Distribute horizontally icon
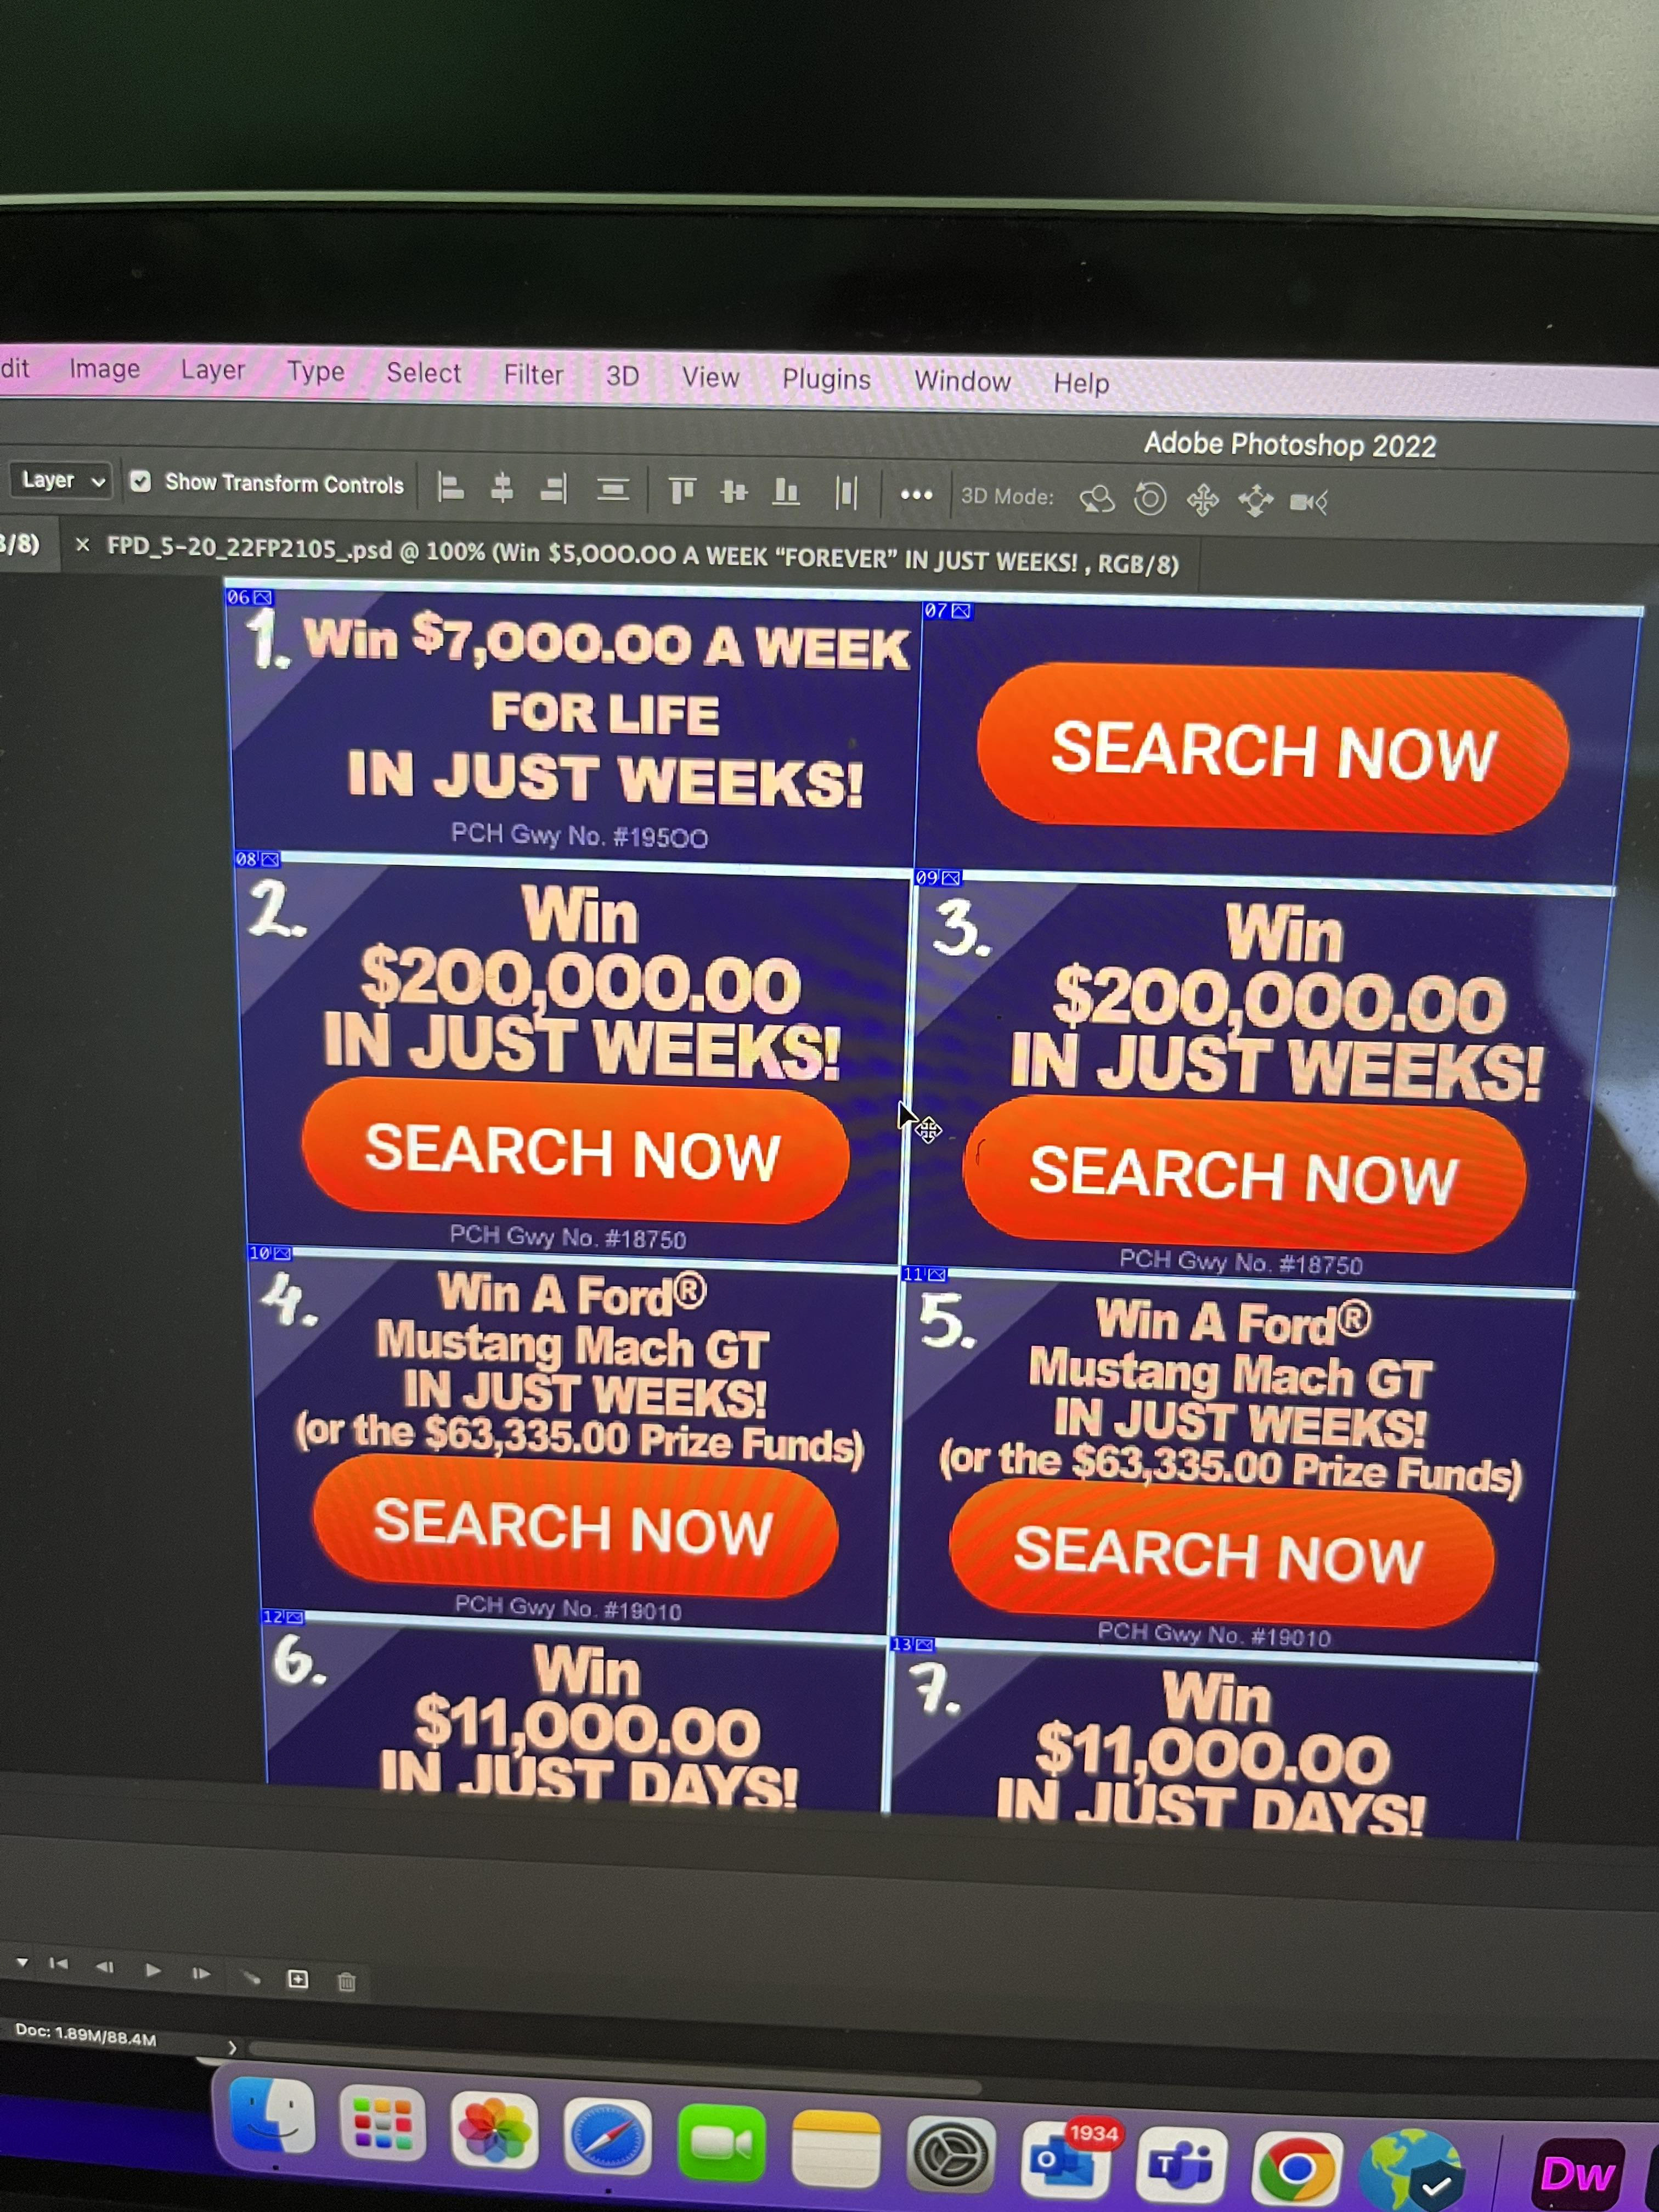Screen dimensions: 1659x2212 [x=846, y=493]
